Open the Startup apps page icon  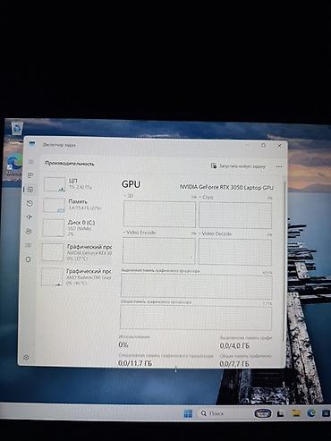30,217
